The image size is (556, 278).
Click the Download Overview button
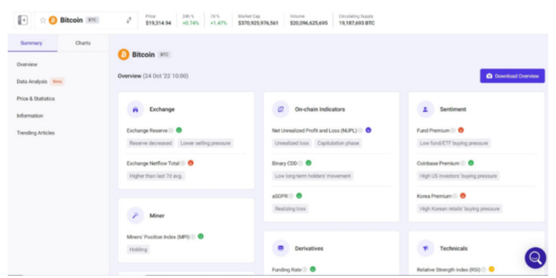pyautogui.click(x=512, y=76)
